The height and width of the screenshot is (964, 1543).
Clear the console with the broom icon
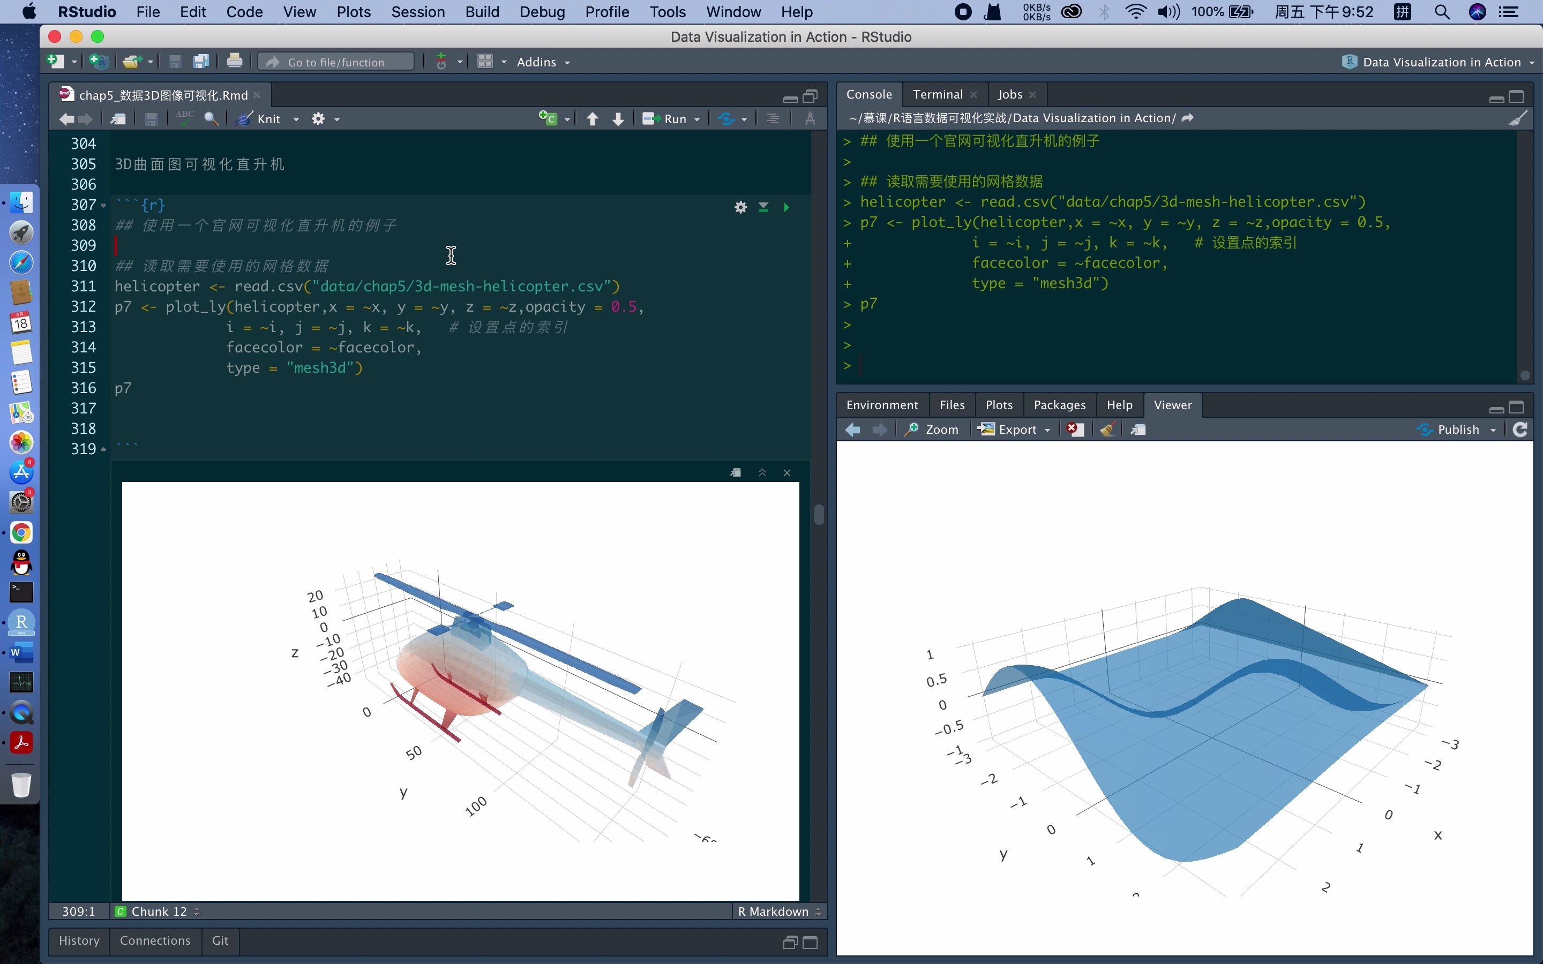click(1518, 118)
